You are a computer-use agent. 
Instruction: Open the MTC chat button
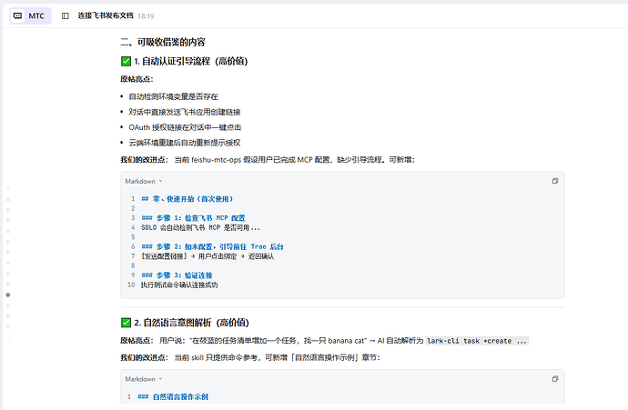(x=30, y=16)
